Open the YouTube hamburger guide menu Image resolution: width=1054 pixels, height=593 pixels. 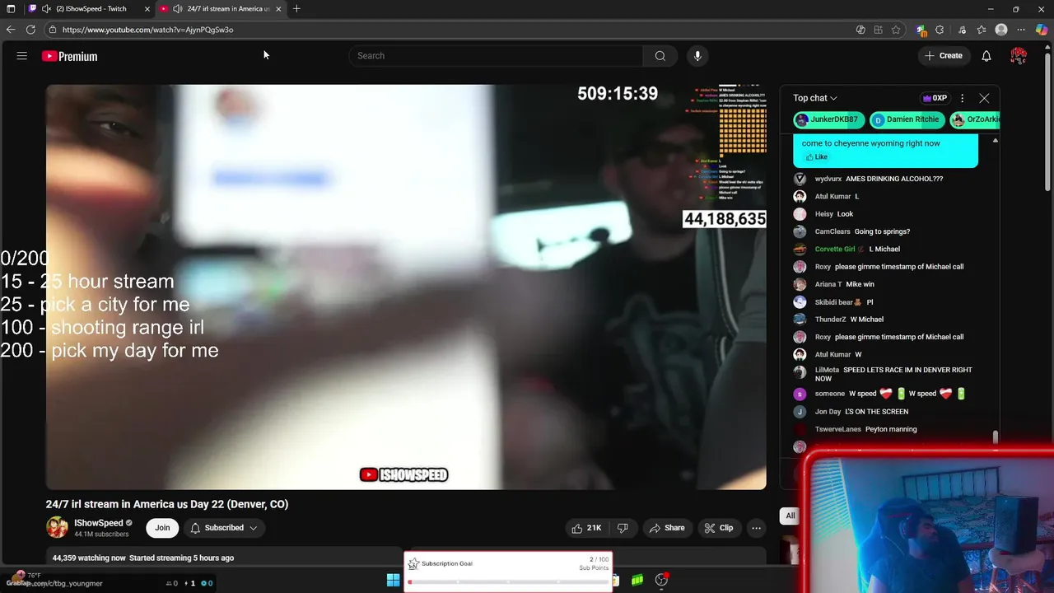coord(22,56)
